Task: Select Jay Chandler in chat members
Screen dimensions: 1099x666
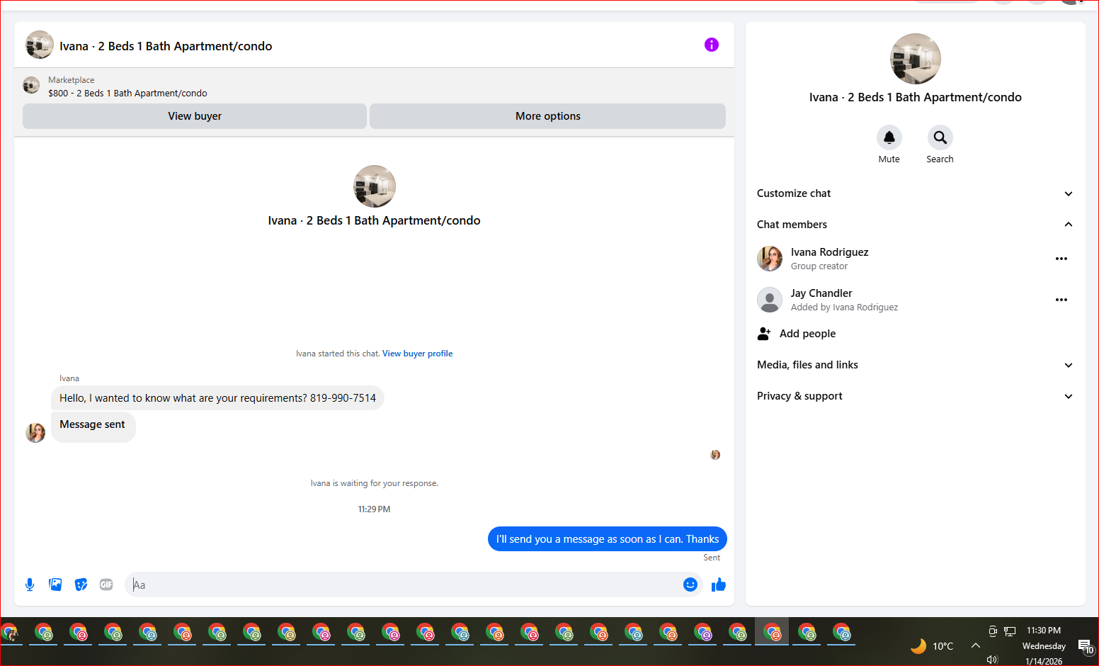Action: 821,293
